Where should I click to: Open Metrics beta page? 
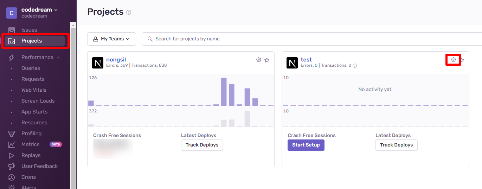(x=30, y=144)
